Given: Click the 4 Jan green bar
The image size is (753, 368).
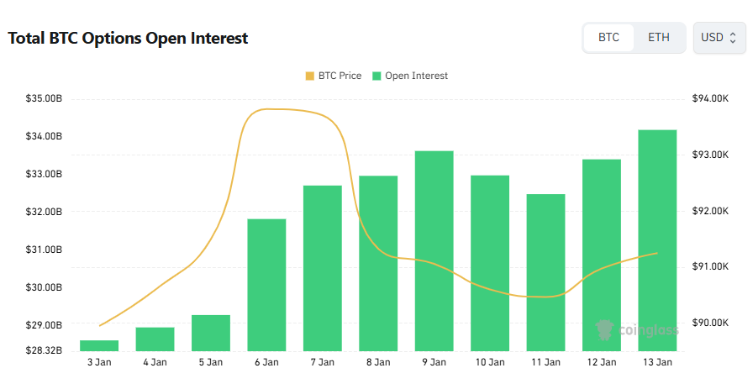Looking at the screenshot, I should pos(155,339).
